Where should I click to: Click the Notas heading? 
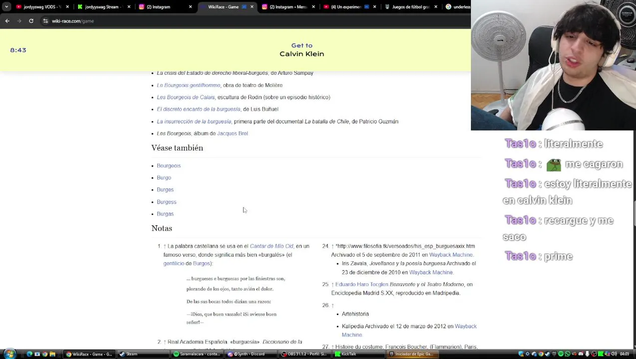(x=162, y=228)
